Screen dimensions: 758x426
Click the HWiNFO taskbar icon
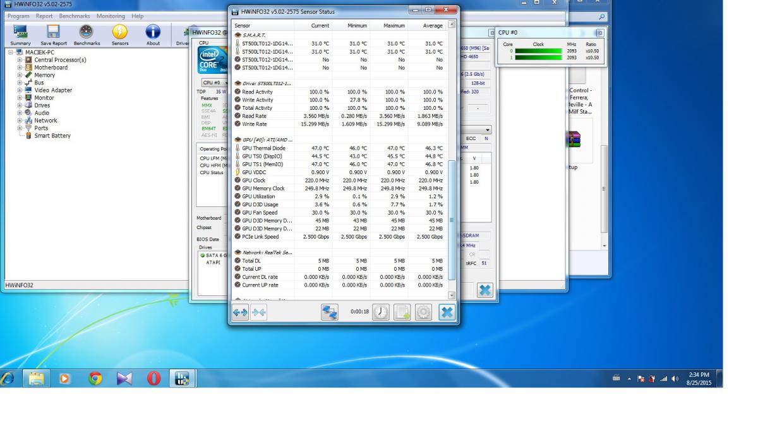183,378
